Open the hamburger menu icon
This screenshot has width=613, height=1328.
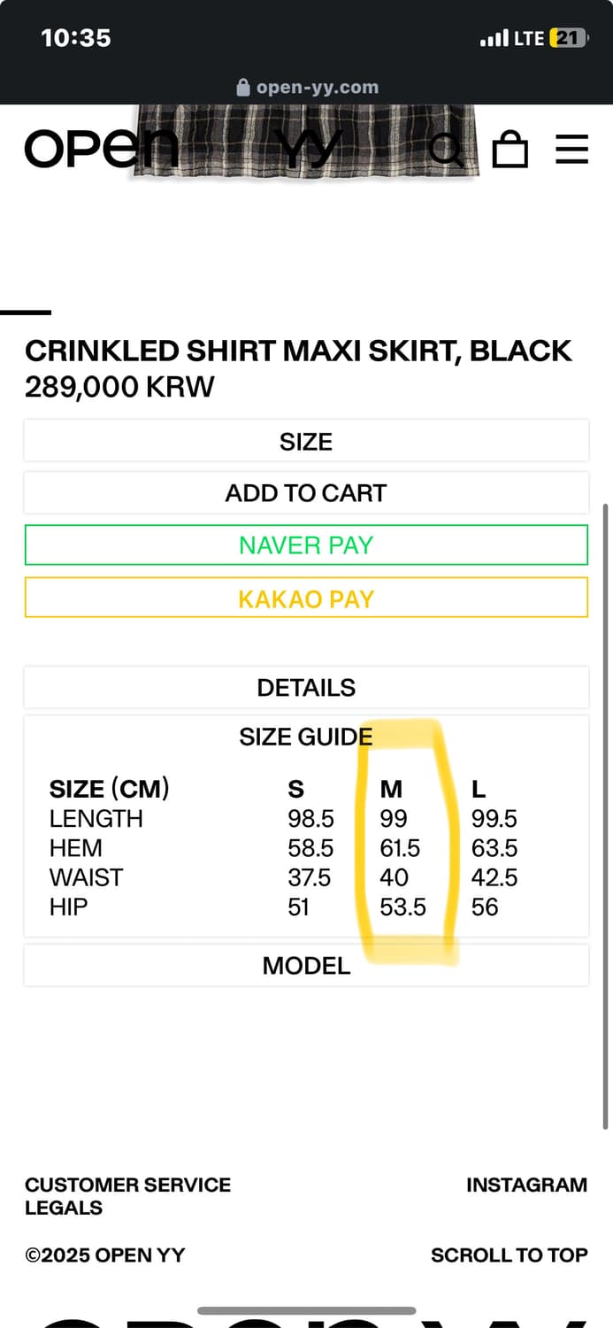571,149
